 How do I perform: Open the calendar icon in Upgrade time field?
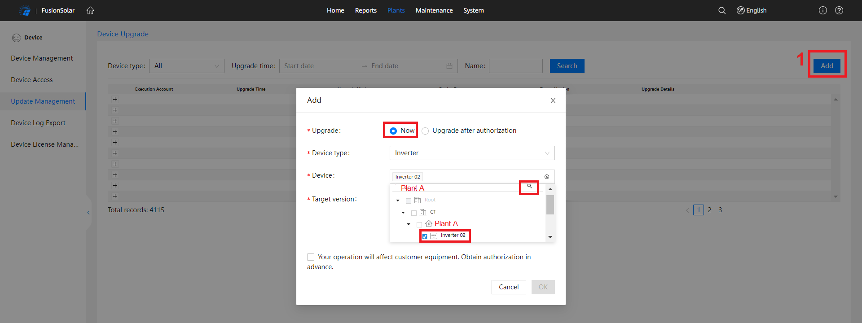[449, 66]
